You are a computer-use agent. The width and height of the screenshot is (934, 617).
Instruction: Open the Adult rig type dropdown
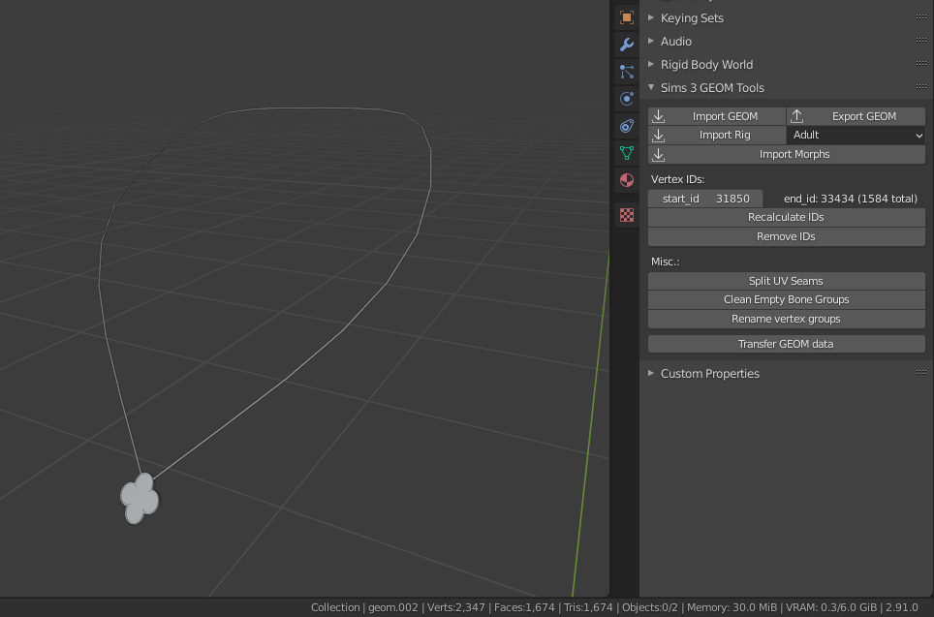[x=856, y=136]
